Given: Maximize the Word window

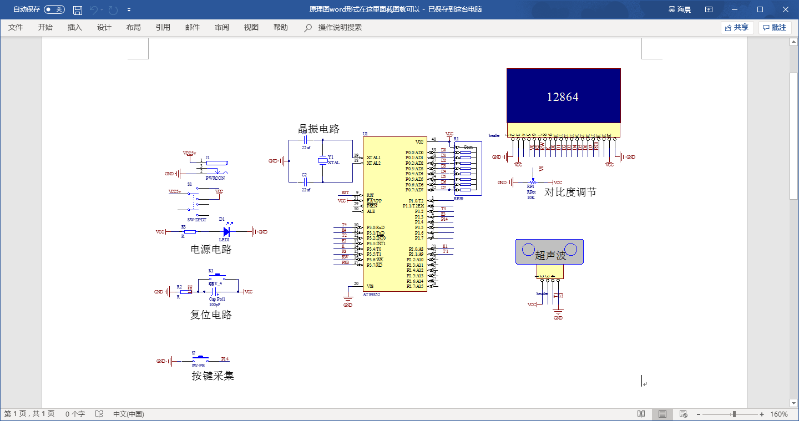Looking at the screenshot, I should click(x=760, y=9).
